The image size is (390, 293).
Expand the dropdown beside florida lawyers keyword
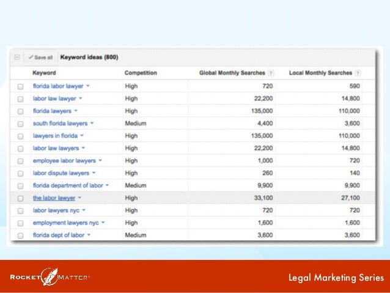point(76,111)
